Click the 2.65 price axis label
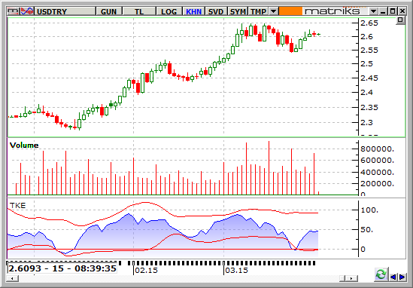 coord(369,23)
